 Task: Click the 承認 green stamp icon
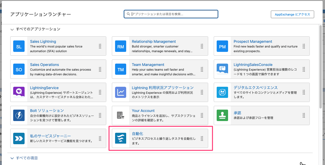pyautogui.click(x=223, y=115)
